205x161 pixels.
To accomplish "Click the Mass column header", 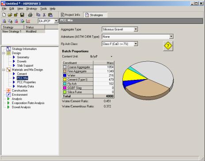I will coord(104,63).
